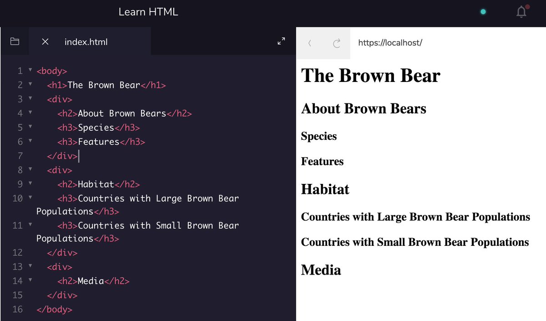Image resolution: width=546 pixels, height=321 pixels.
Task: Fold the h1 element on line 2
Action: [x=30, y=85]
